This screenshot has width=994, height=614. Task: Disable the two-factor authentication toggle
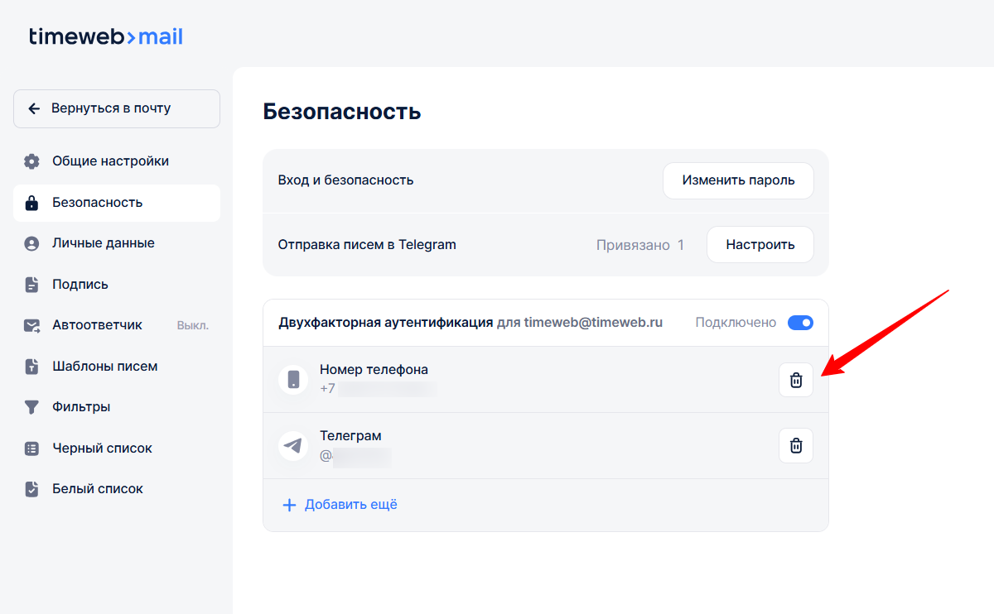pyautogui.click(x=800, y=323)
